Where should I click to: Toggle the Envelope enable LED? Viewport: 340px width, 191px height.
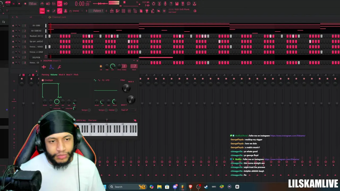coord(43,80)
